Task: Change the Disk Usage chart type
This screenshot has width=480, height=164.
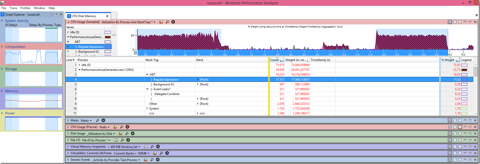Action: 120,134
